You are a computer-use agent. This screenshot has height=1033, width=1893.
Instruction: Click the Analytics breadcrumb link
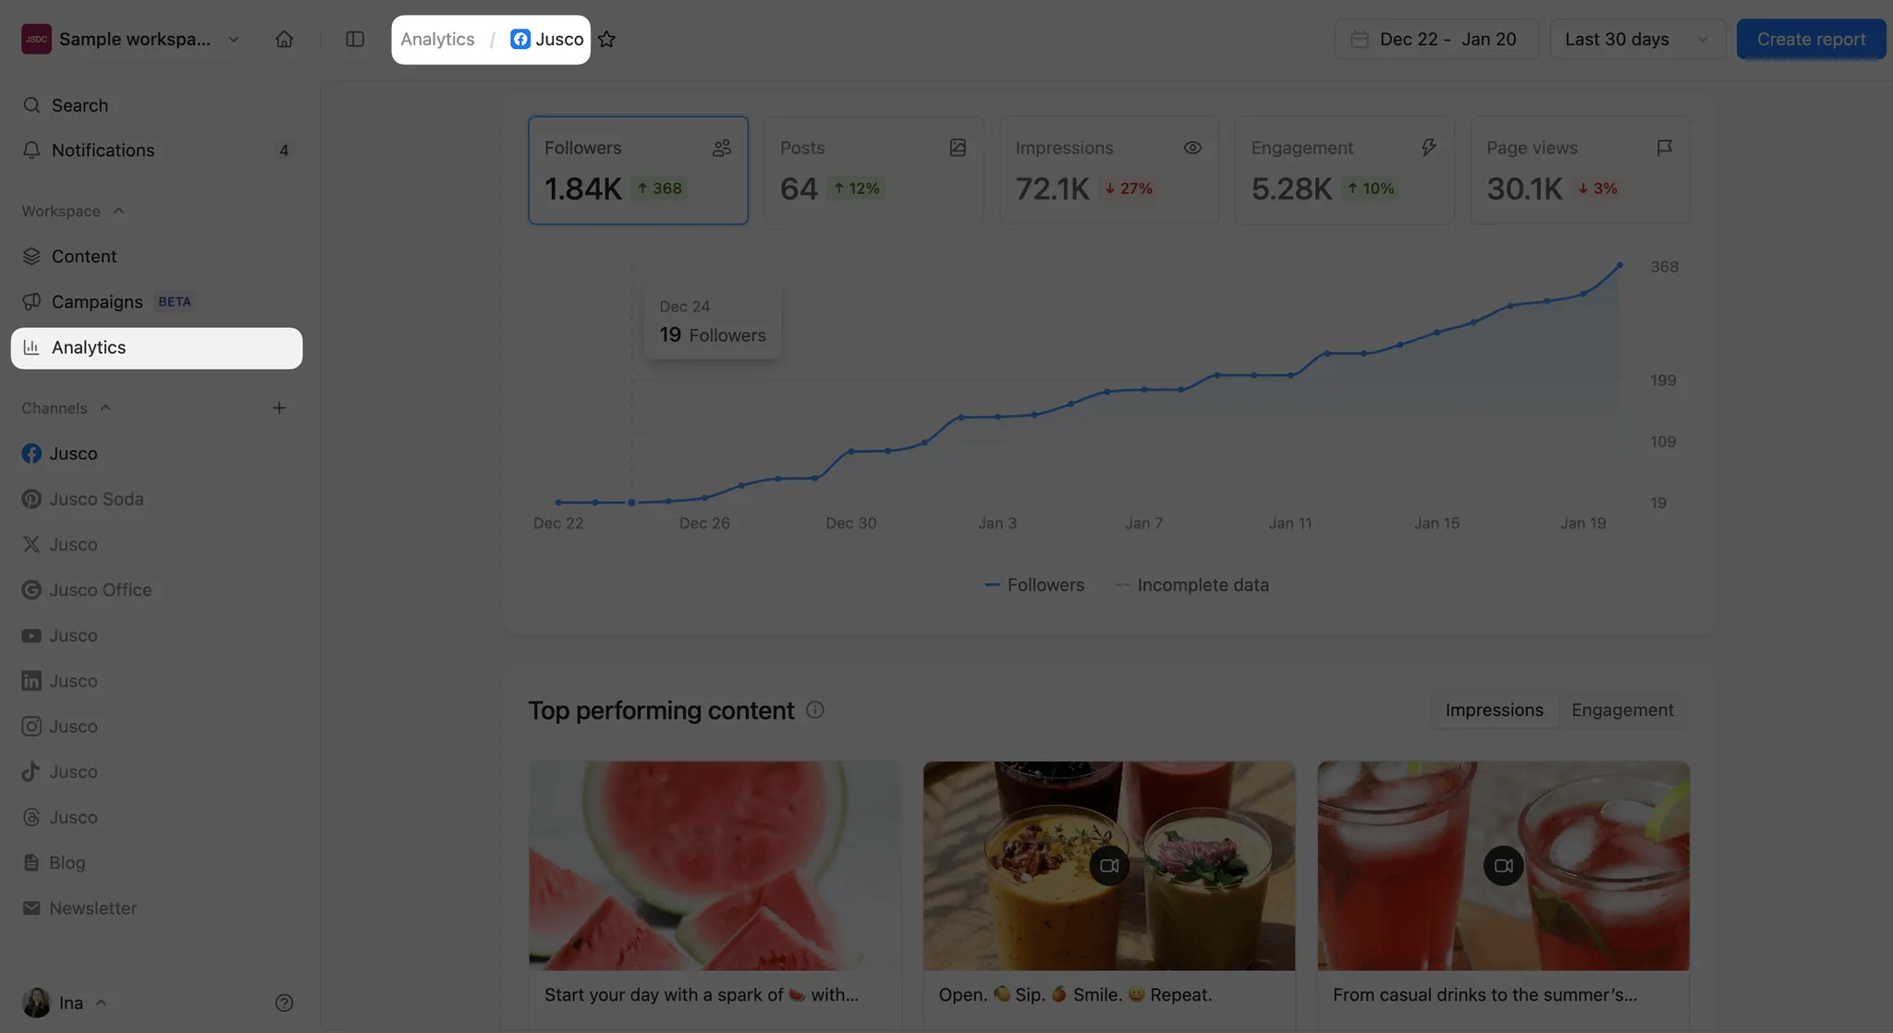point(437,39)
